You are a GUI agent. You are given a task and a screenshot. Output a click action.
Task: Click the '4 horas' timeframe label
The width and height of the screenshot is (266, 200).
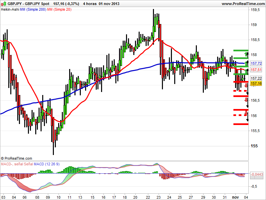coord(90,4)
